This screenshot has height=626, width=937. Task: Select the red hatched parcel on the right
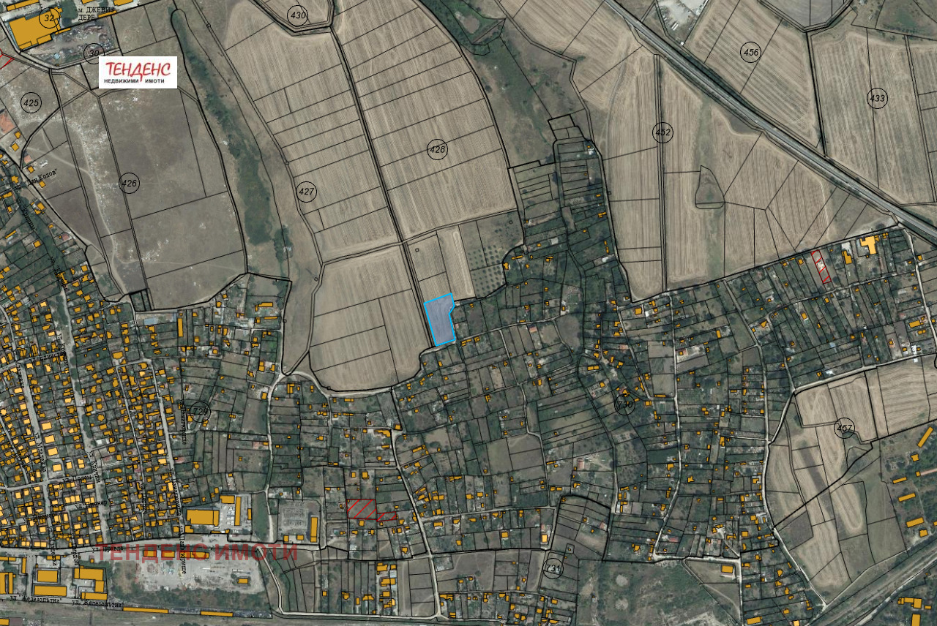coord(820,266)
